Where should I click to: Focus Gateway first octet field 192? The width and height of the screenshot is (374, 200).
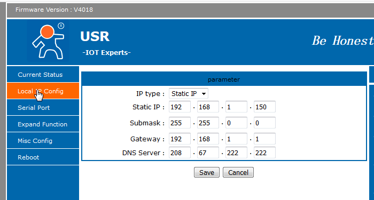pos(180,139)
